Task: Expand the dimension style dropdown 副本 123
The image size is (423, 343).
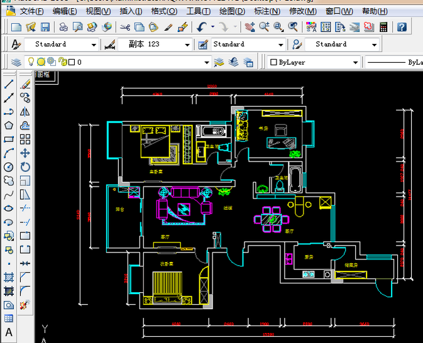Action: coord(187,45)
